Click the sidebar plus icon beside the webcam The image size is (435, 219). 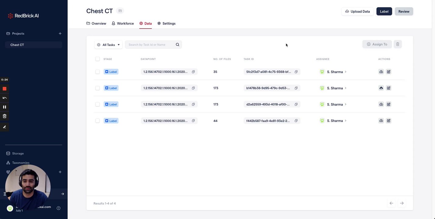[x=60, y=172]
